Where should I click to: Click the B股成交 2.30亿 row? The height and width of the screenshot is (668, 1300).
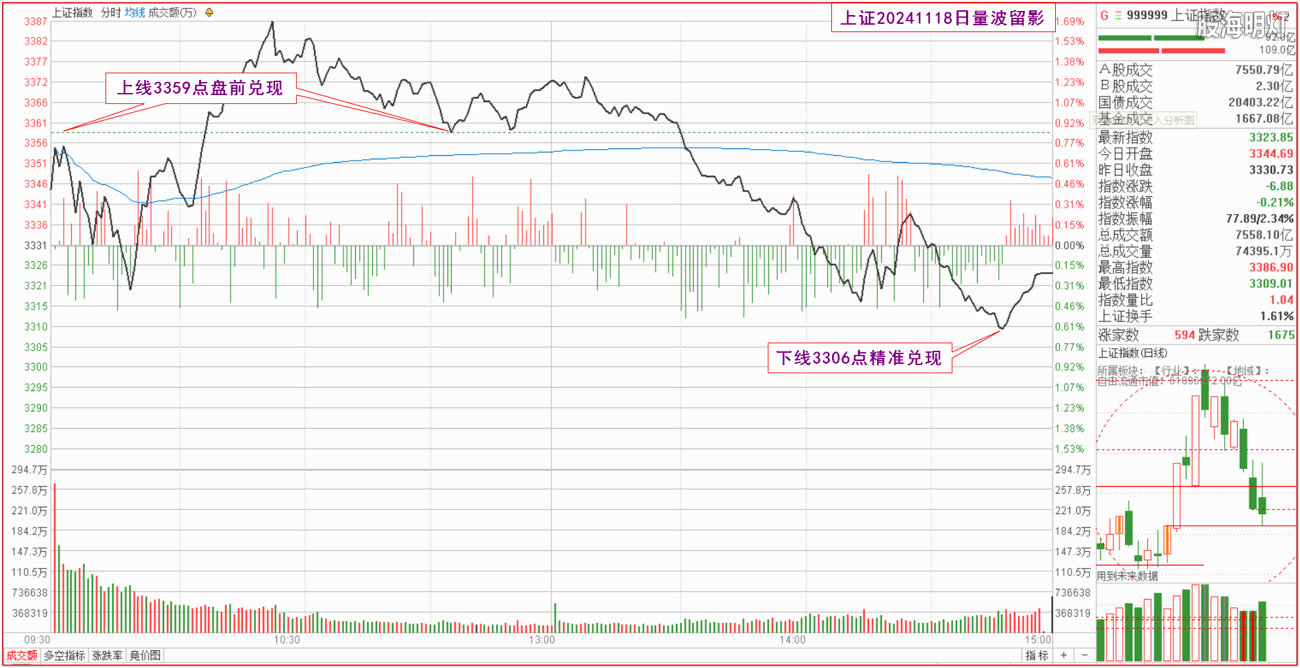pos(1195,86)
